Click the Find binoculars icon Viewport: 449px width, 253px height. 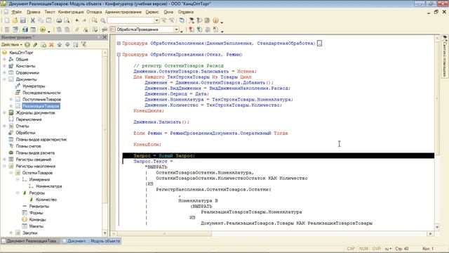click(94, 20)
